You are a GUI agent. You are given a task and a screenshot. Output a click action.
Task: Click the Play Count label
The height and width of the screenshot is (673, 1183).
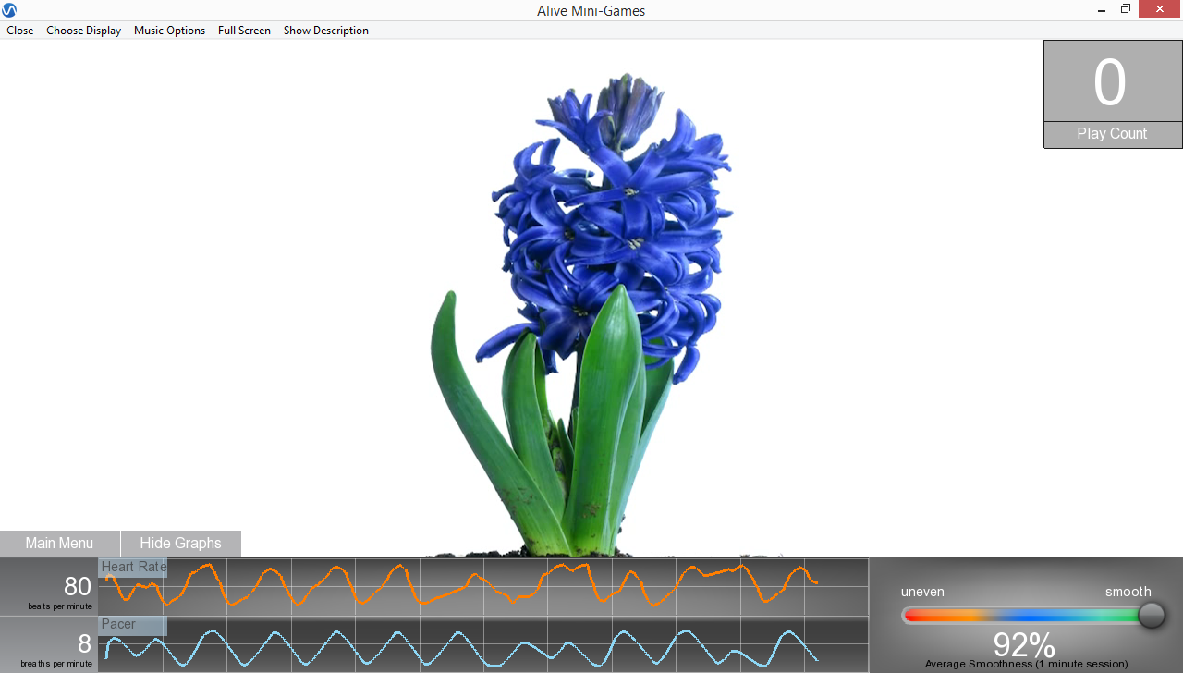pos(1112,134)
